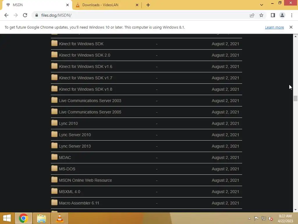Open Lync Server 2010 folder

(75, 135)
